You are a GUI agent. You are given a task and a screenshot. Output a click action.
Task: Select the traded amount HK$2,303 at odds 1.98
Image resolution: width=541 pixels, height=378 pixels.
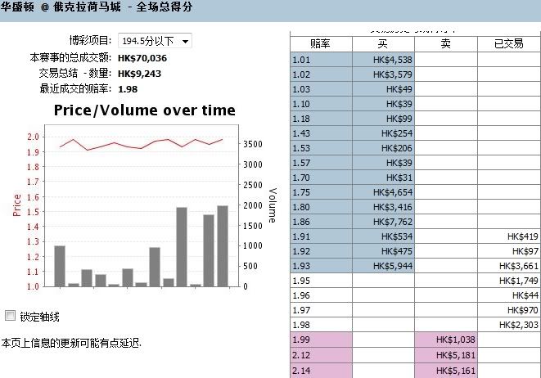pyautogui.click(x=508, y=324)
